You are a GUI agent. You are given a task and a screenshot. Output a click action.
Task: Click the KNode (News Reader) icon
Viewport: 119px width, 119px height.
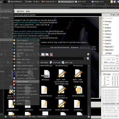pyautogui.click(x=14, y=66)
